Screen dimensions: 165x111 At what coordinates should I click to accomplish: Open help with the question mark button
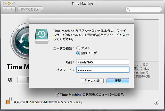[156, 102]
